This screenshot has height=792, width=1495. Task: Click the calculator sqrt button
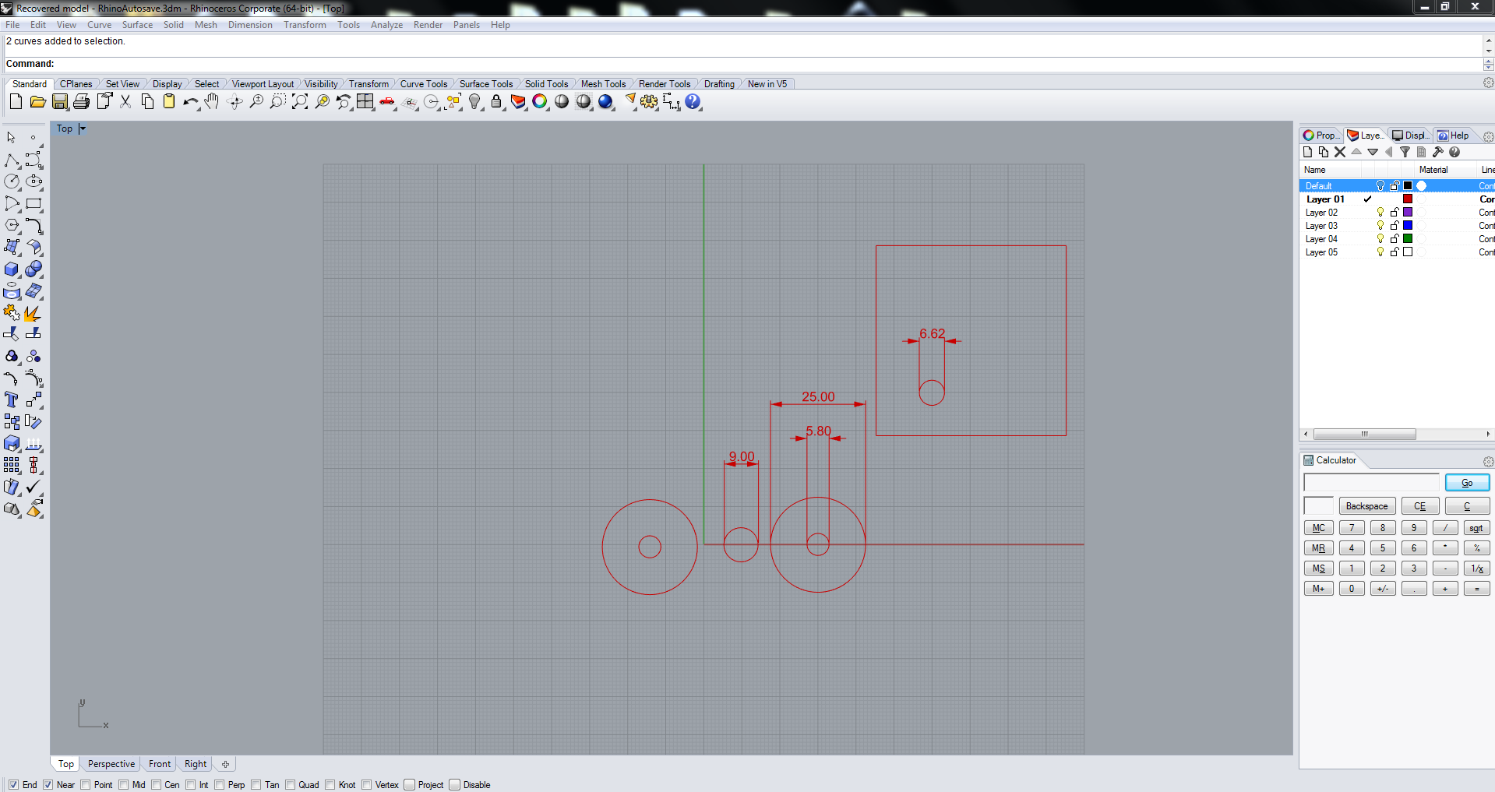pos(1476,528)
